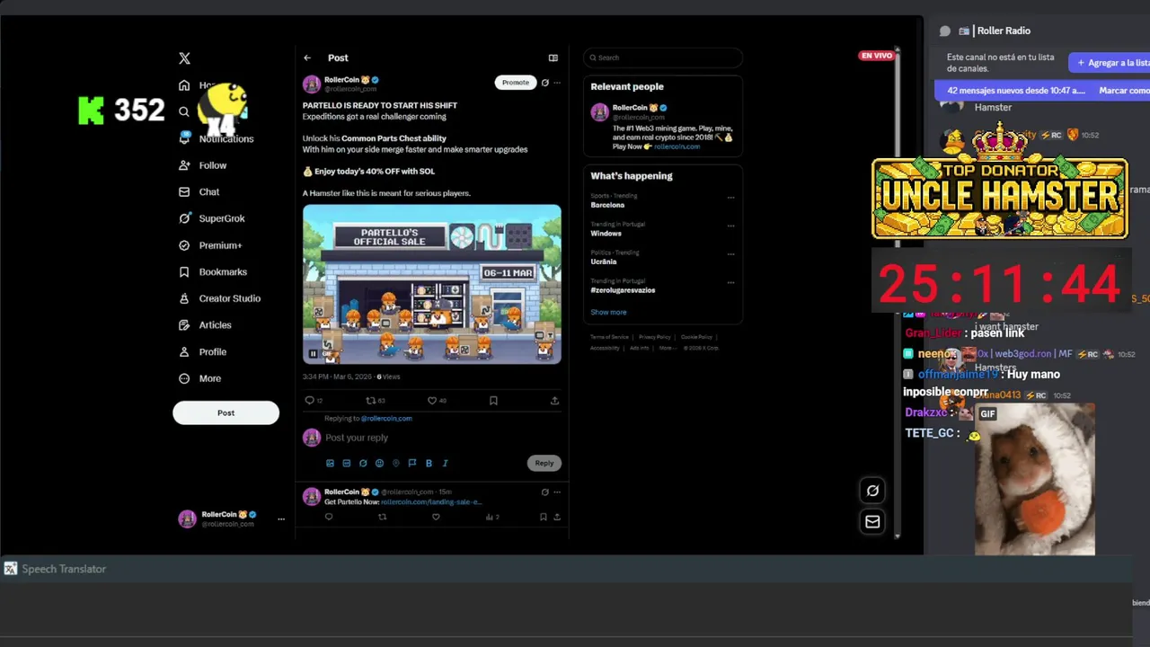Open Premium+ in the X sidebar
Screen dimensions: 1150x647
pos(210,245)
